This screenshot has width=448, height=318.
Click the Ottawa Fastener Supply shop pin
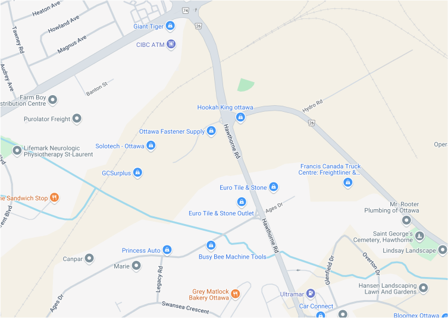211,131
